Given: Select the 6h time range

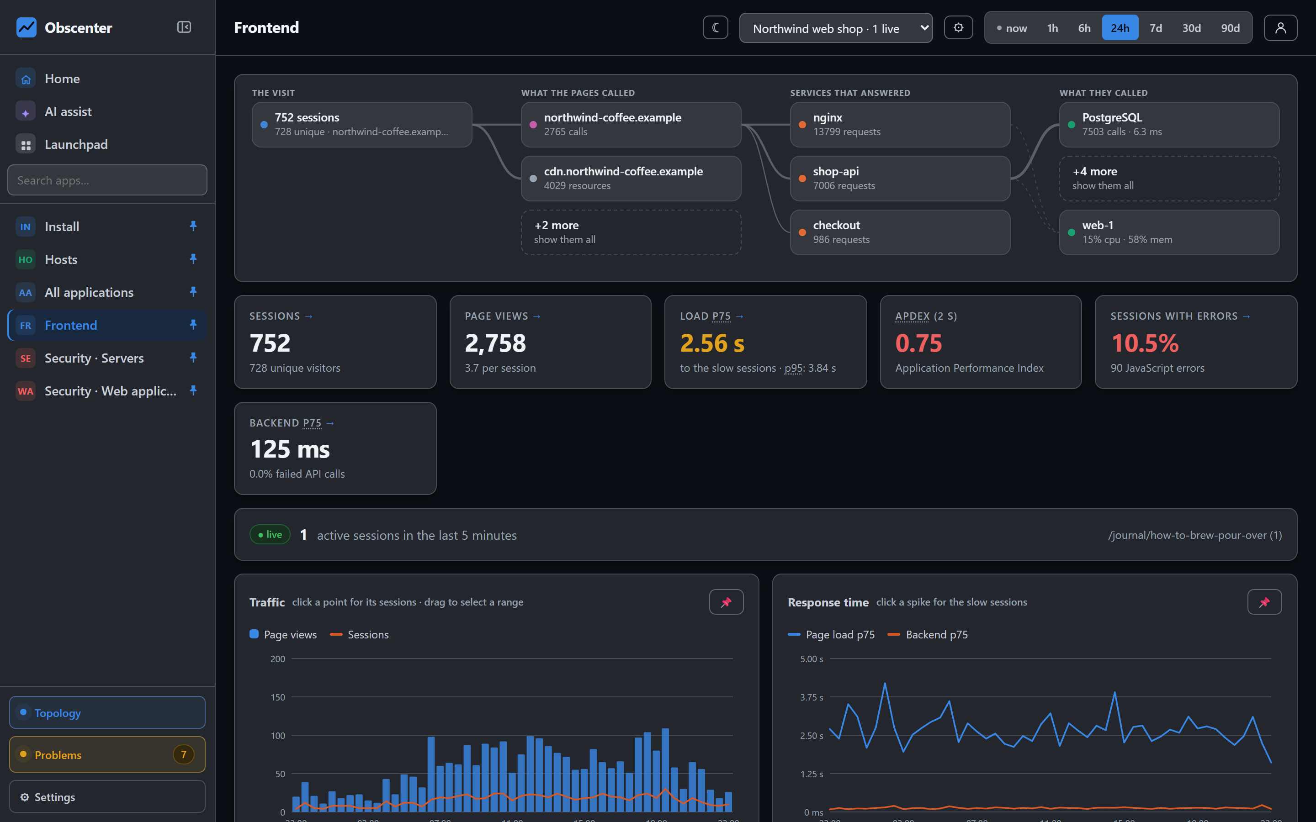Looking at the screenshot, I should 1084,28.
